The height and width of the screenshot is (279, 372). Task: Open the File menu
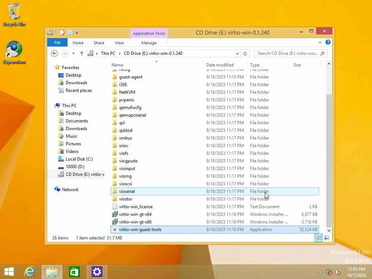(57, 43)
